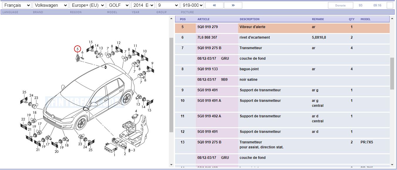
Task: Click control unit part 1 in diagram
Action: pyautogui.click(x=110, y=148)
